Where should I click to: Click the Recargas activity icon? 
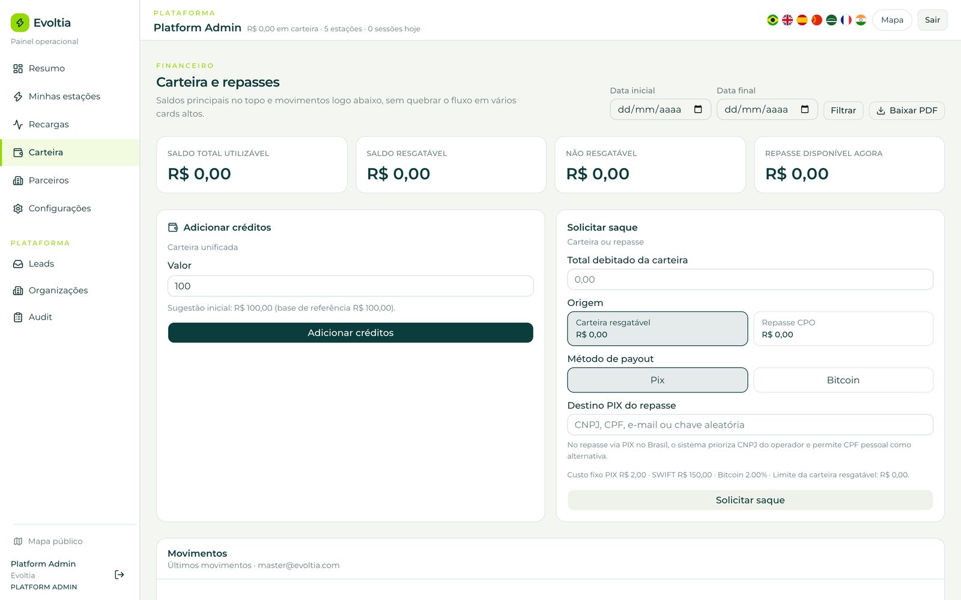coord(18,124)
